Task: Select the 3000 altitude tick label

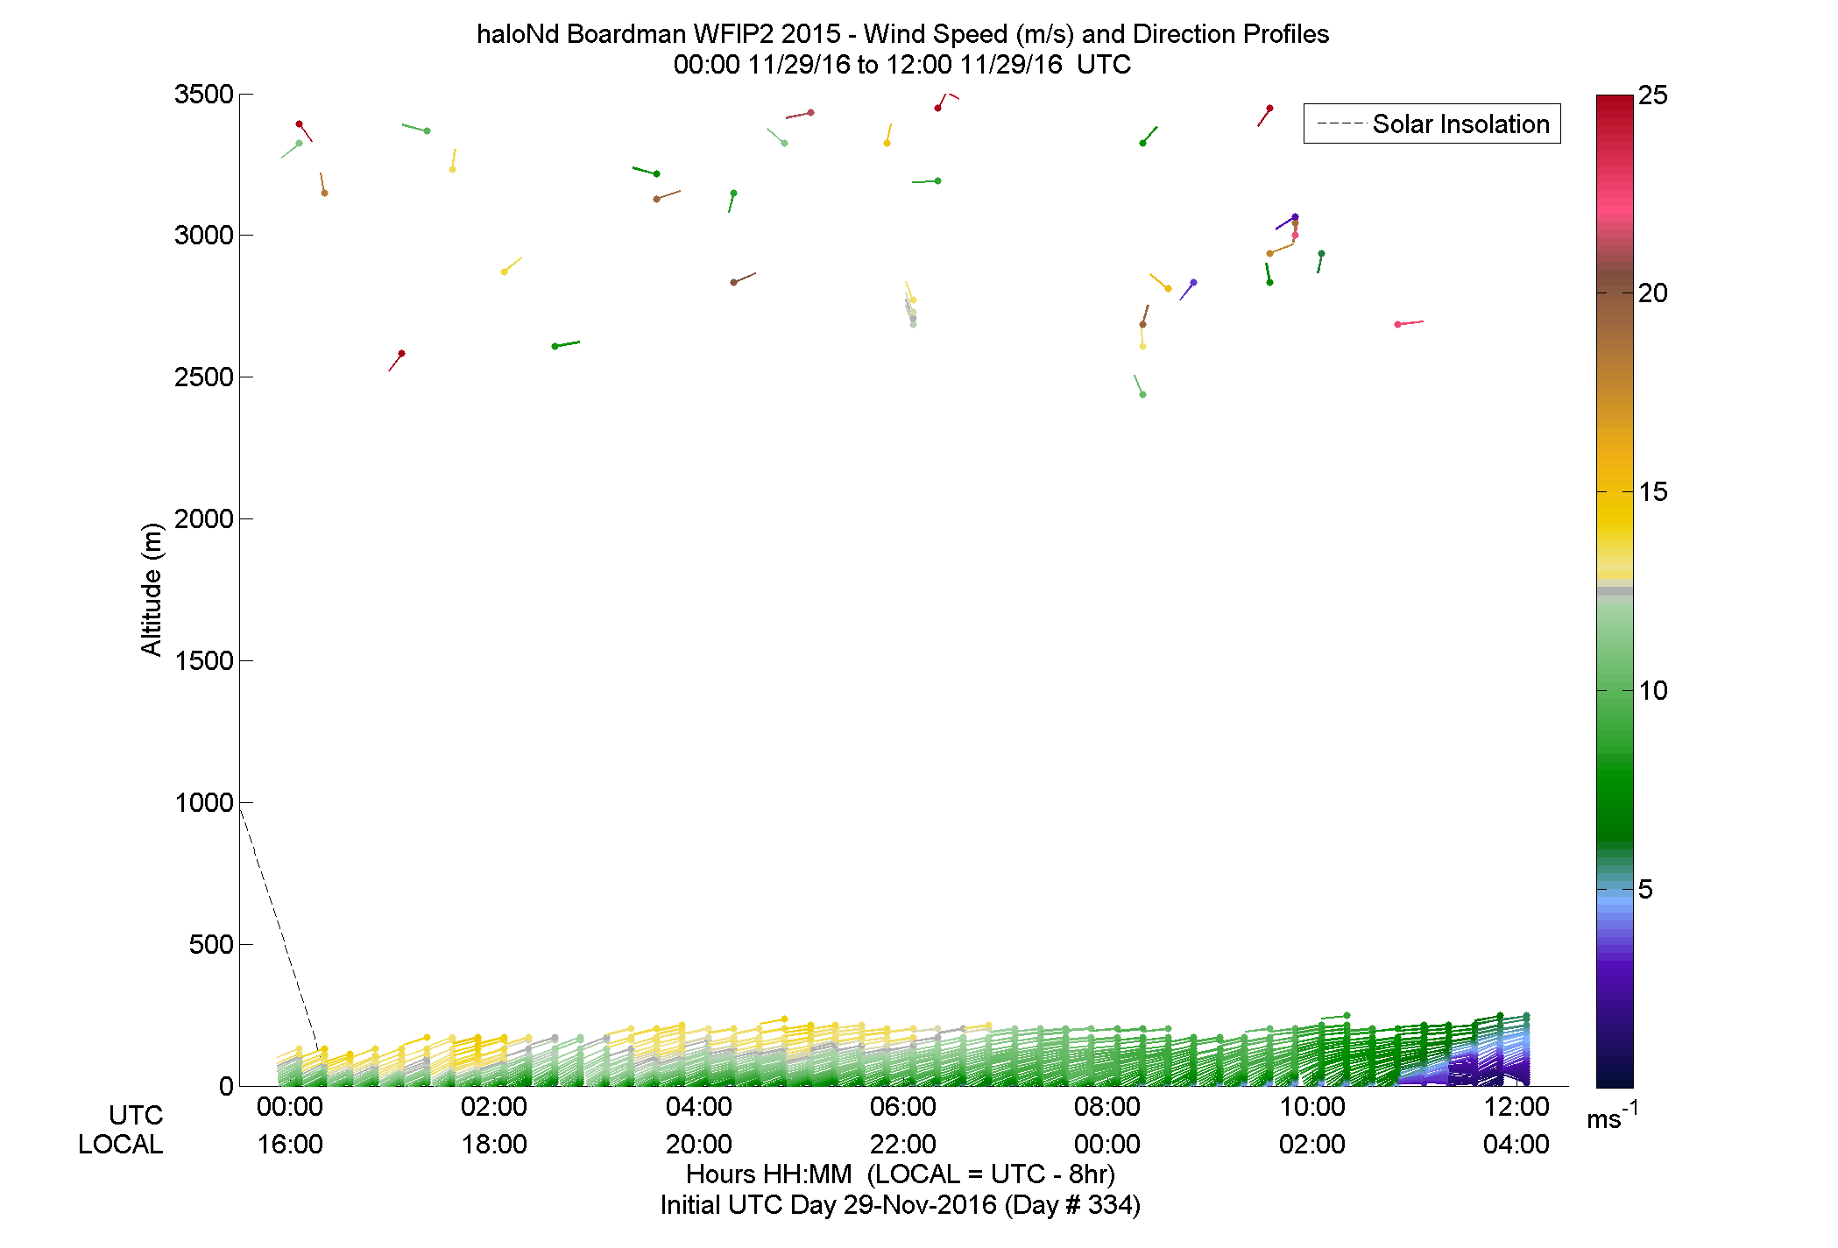Action: coord(204,236)
